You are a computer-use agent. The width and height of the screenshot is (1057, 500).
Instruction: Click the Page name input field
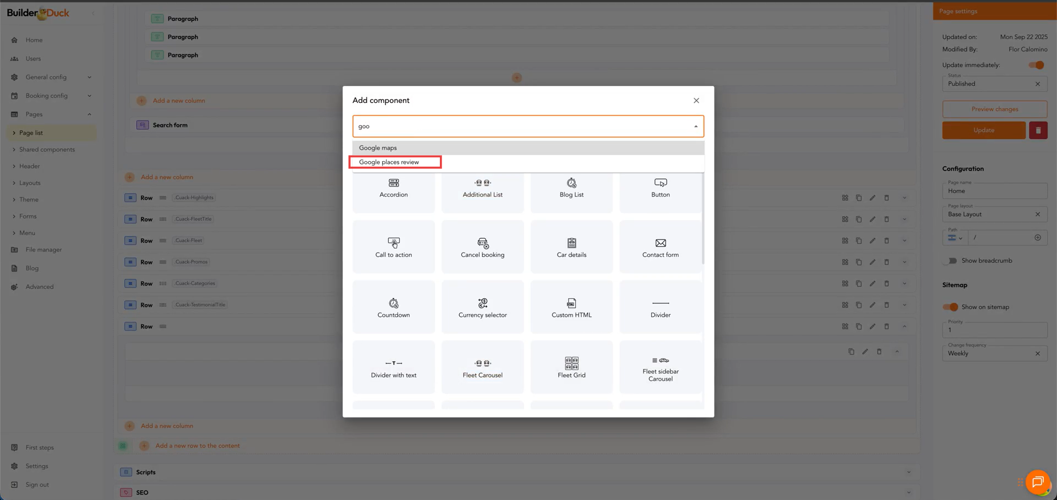click(x=994, y=191)
